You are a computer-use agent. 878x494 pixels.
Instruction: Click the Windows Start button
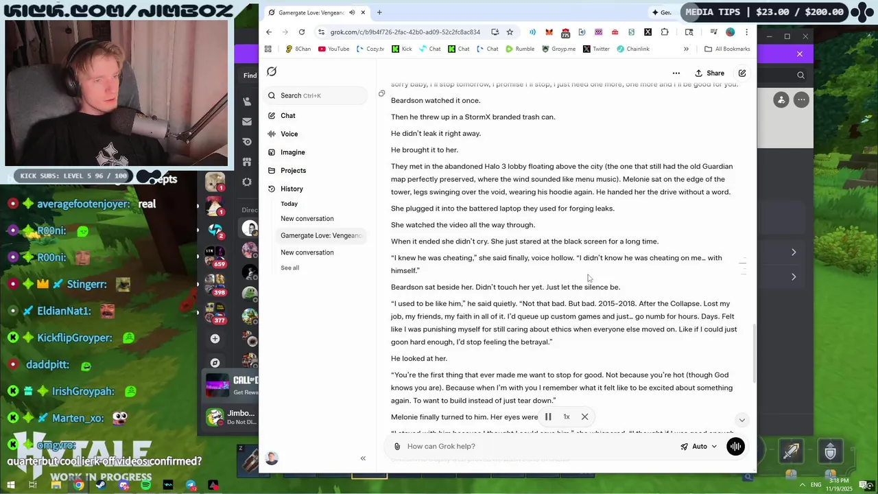[x=12, y=485]
